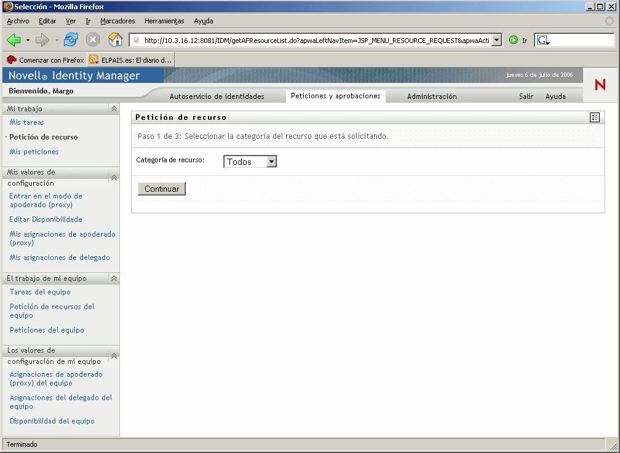Open Editar Disponibilidad link
This screenshot has width=620, height=453.
[46, 219]
